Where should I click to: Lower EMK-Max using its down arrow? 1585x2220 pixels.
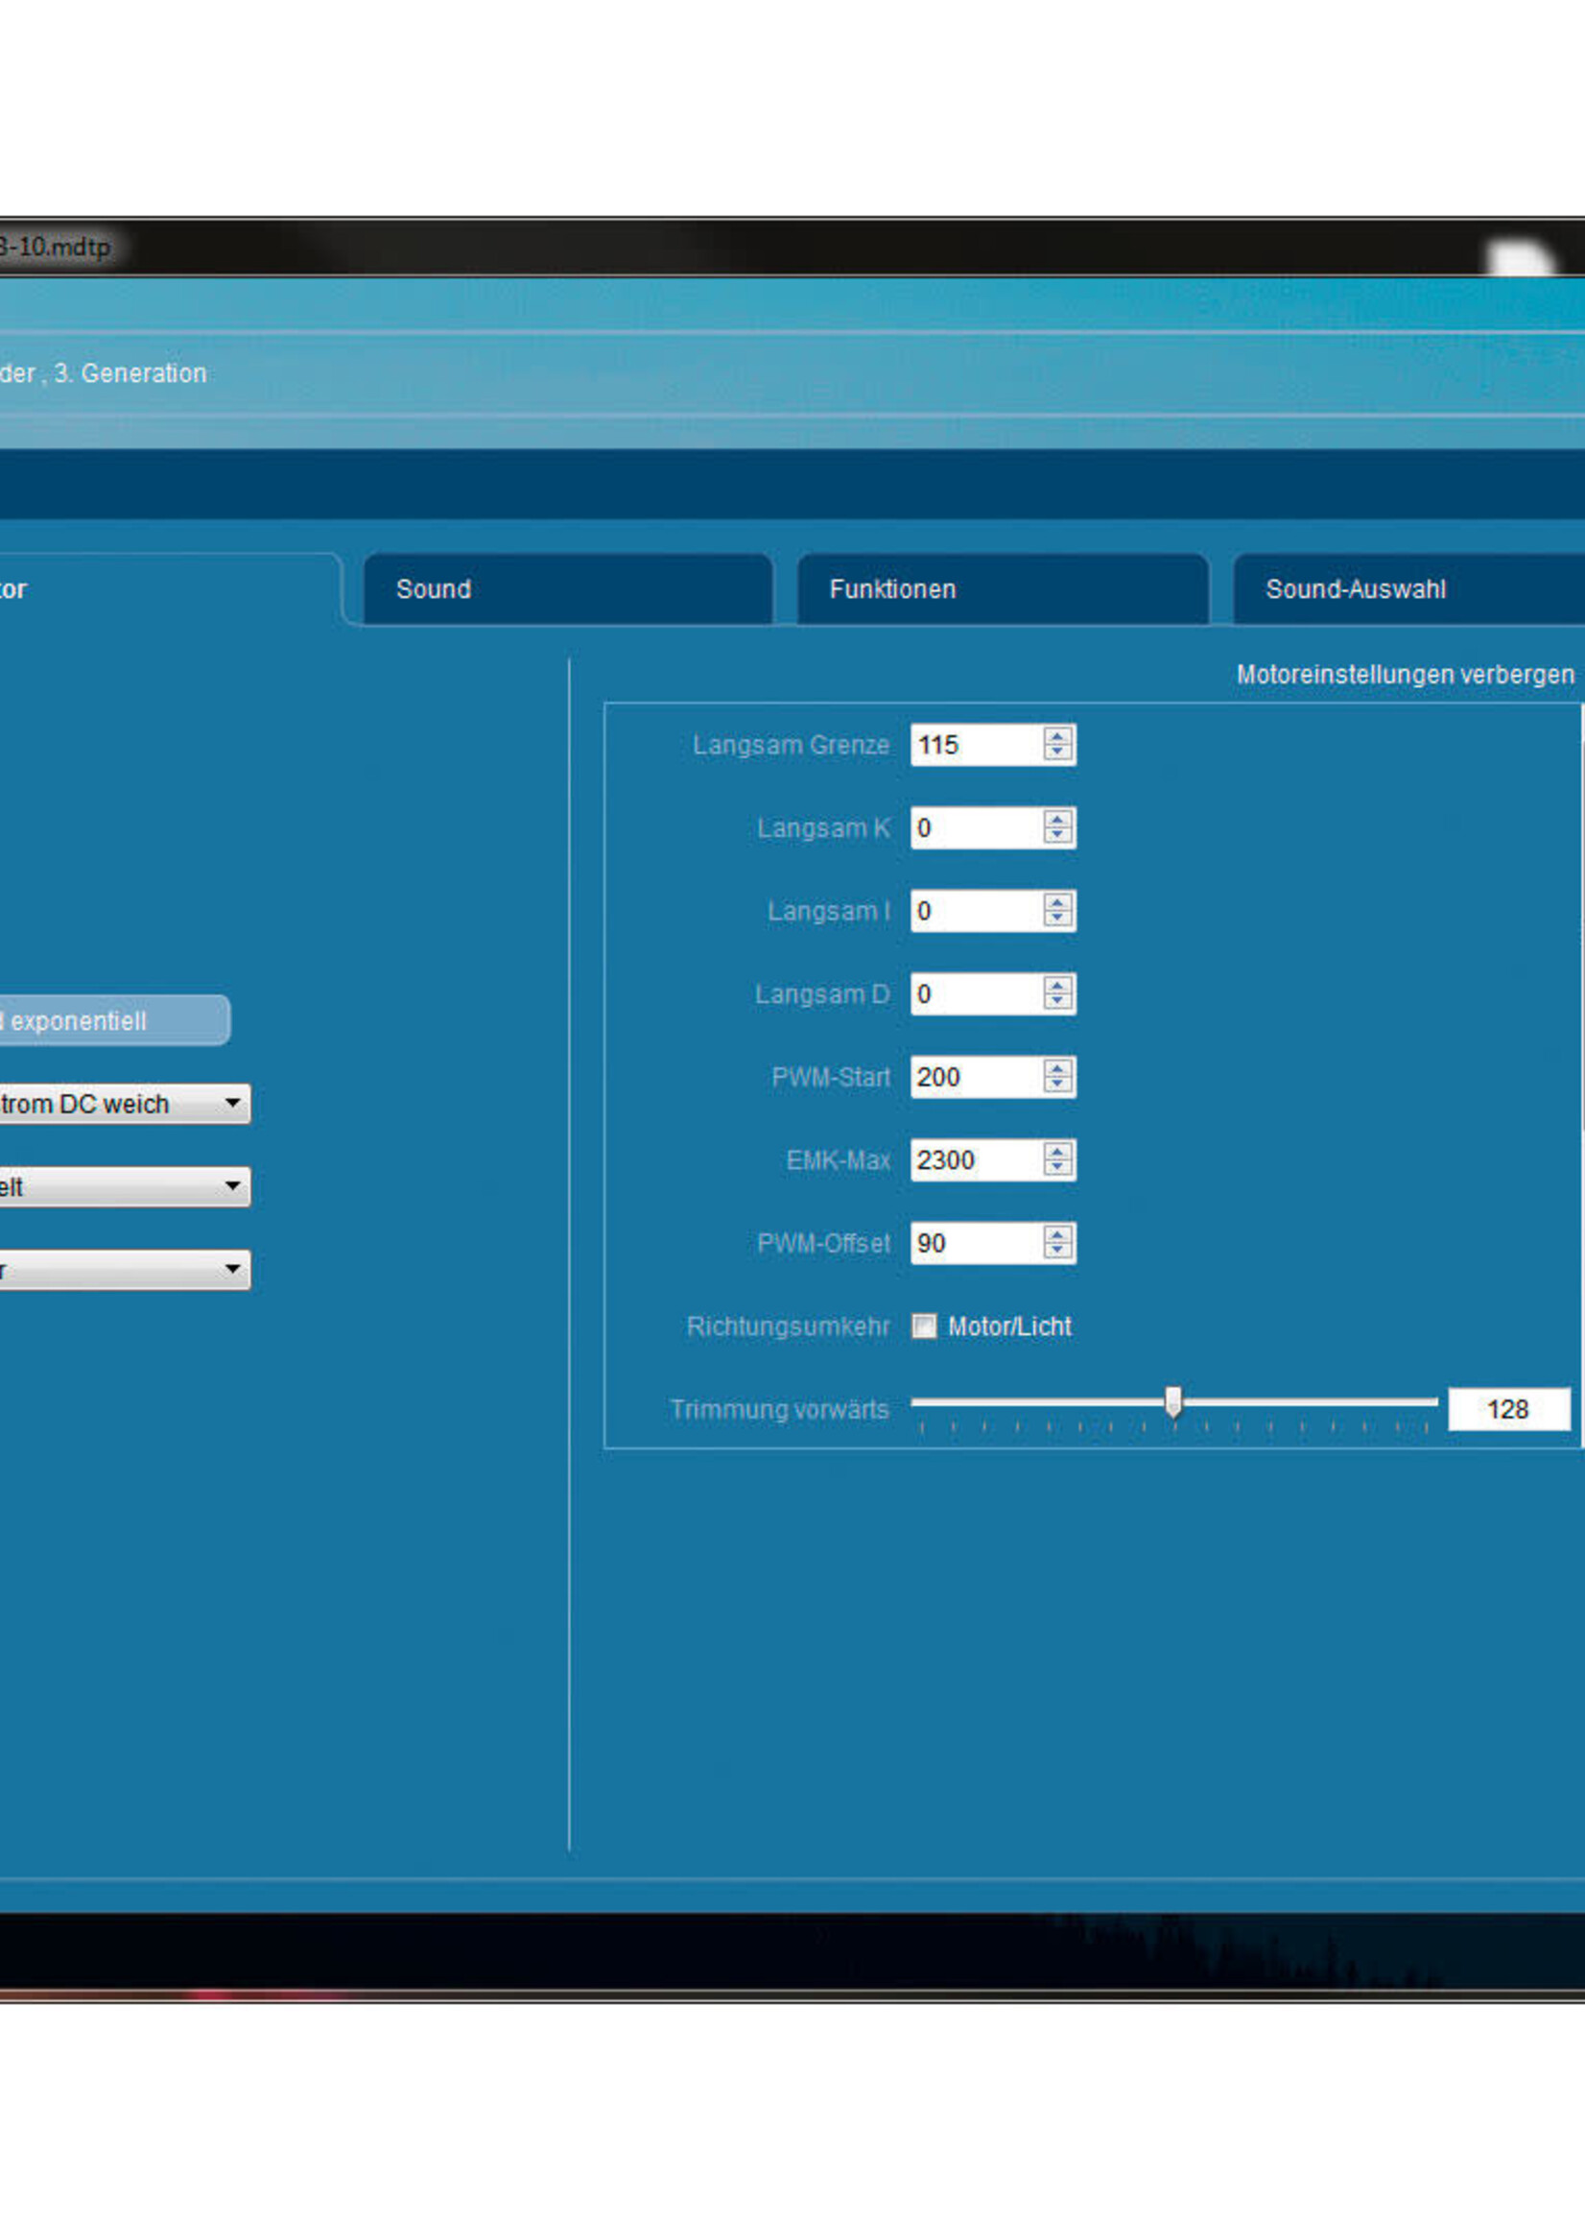pos(1057,1168)
